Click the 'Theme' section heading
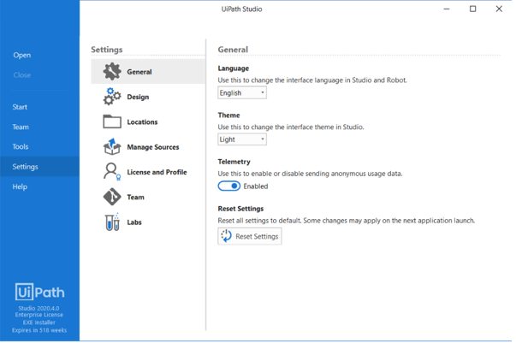Image resolution: width=516 pixels, height=343 pixels. point(228,115)
